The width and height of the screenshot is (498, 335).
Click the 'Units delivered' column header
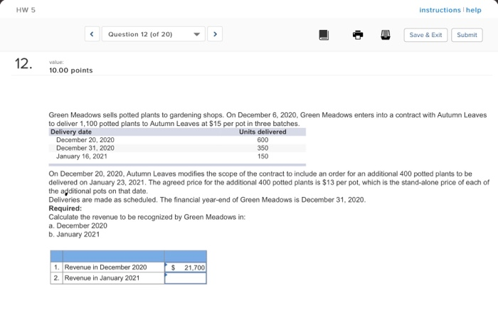[x=263, y=132]
